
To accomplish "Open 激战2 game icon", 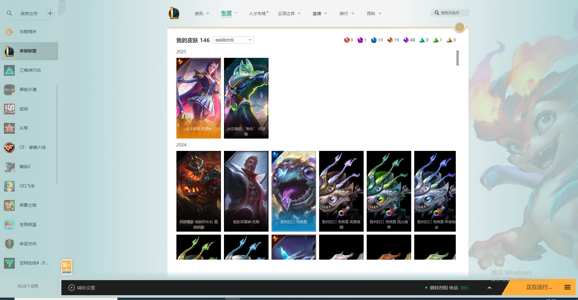I will click(x=9, y=167).
